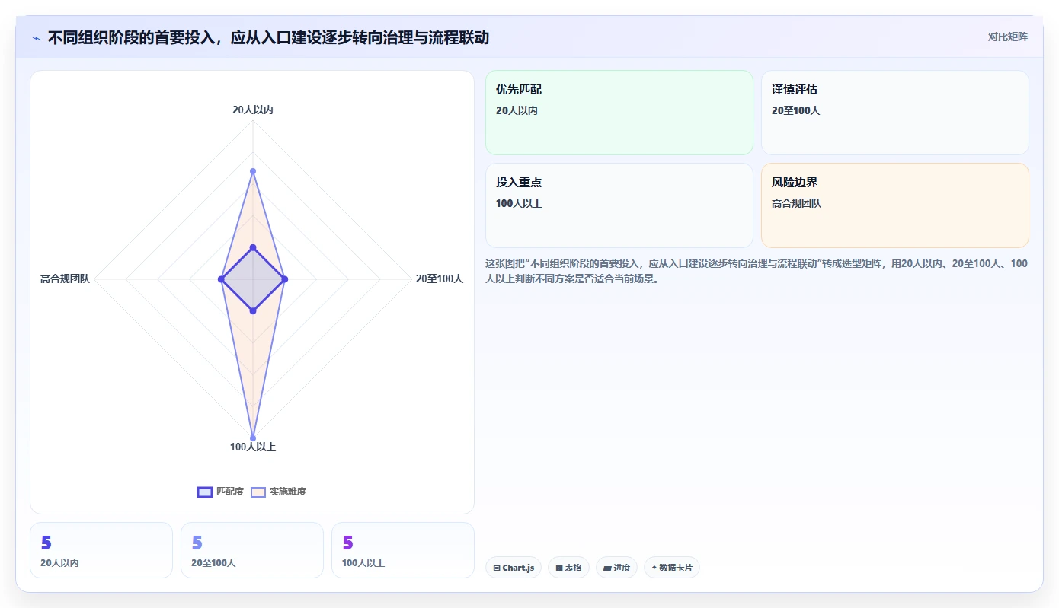Screen dimensions: 1059x608
Task: Open the 数据卡片 tag
Action: [x=672, y=568]
